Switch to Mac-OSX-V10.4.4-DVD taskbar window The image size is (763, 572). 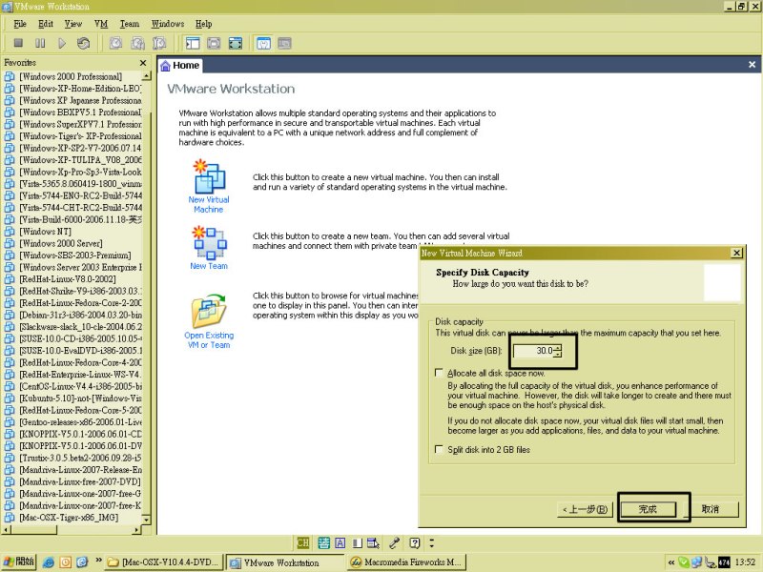coord(164,562)
